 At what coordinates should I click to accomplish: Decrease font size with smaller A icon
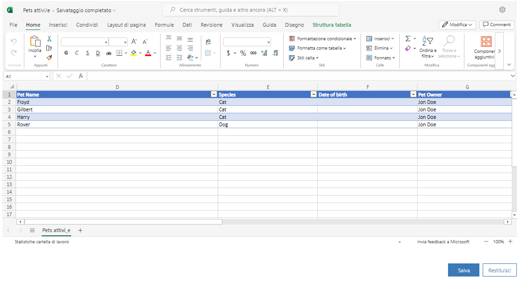(x=145, y=42)
